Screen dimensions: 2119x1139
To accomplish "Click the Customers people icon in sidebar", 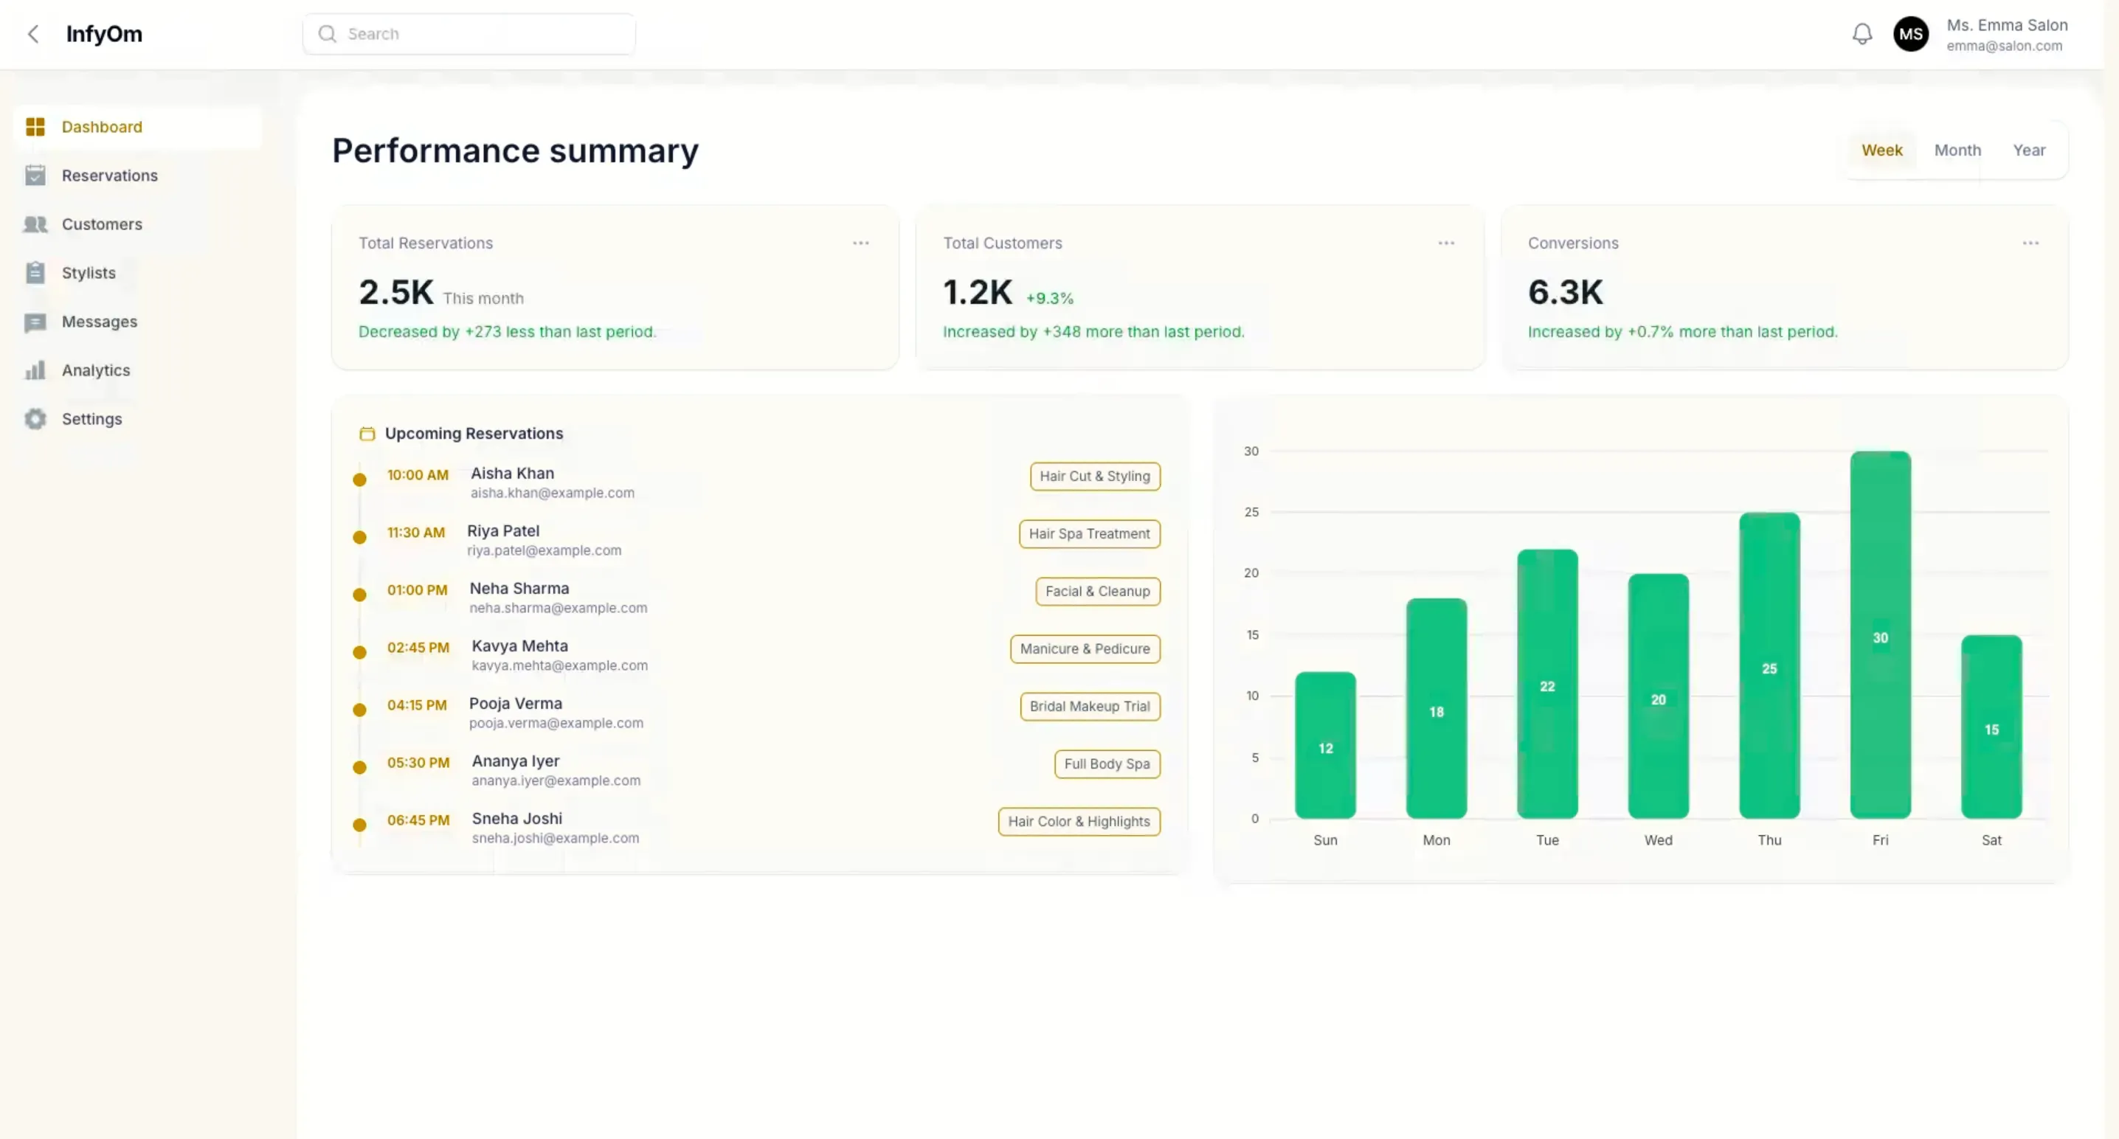I will click(35, 224).
